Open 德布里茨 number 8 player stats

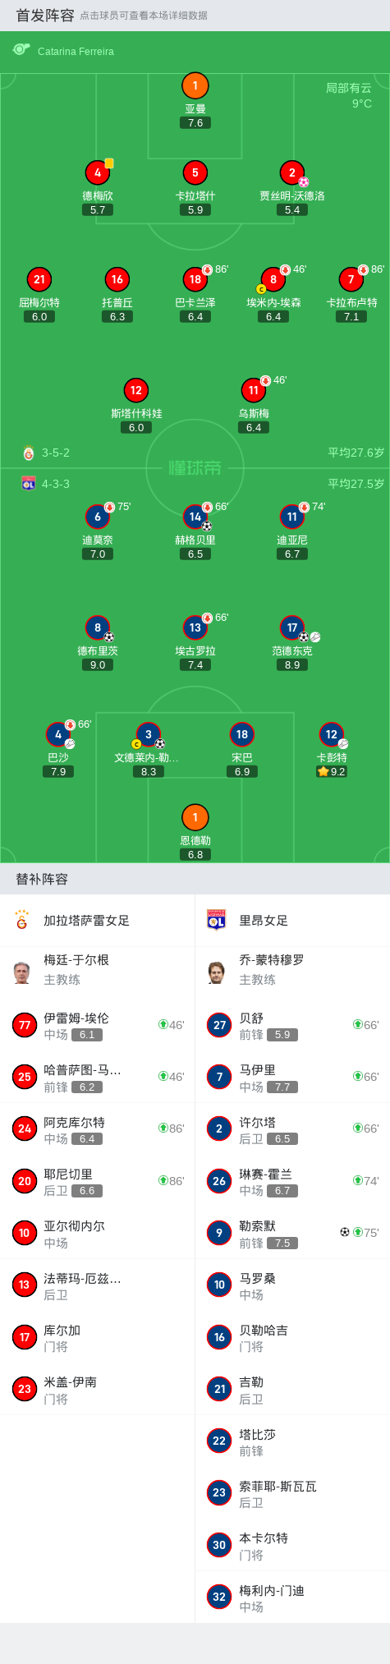click(98, 627)
